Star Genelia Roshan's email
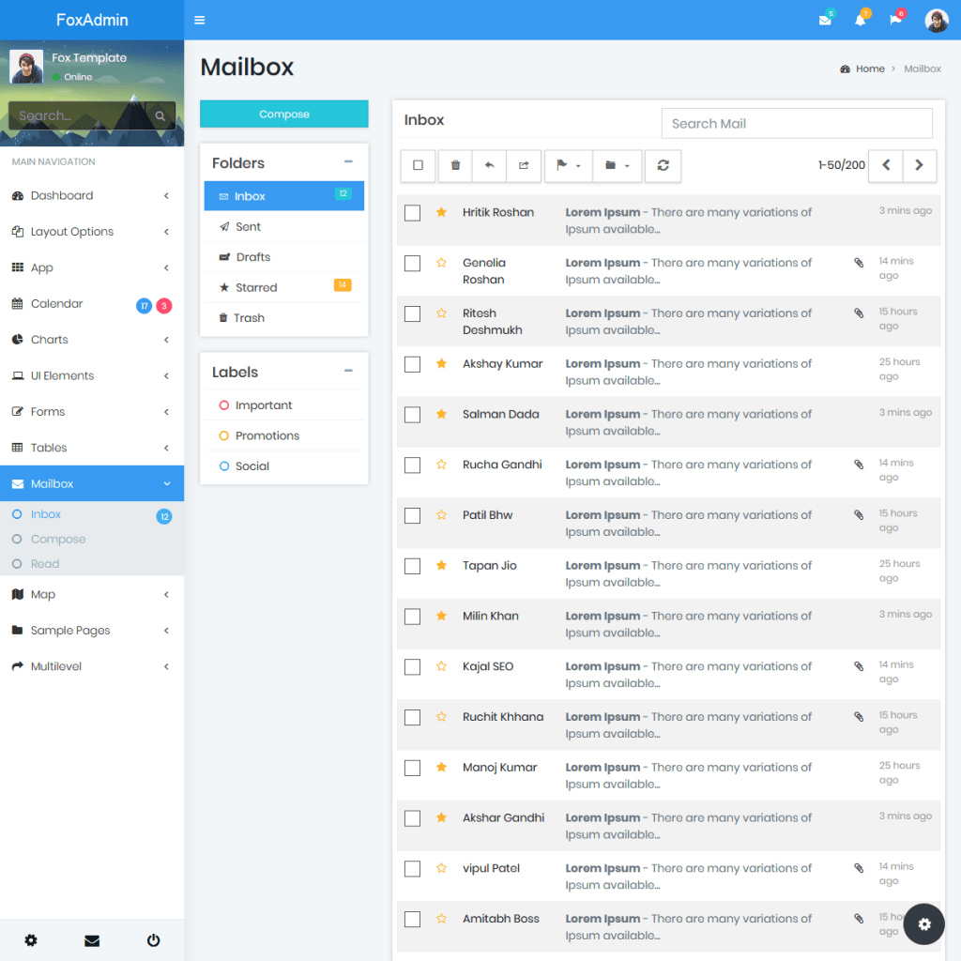This screenshot has width=961, height=961. pos(441,263)
